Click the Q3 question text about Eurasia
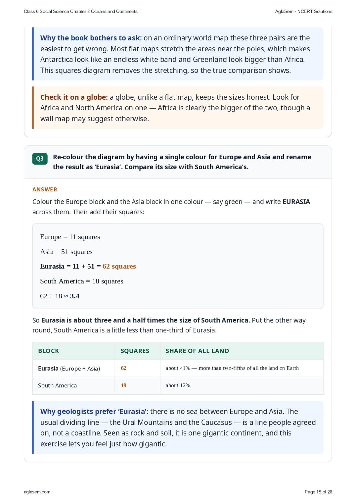This screenshot has width=356, height=504. click(182, 162)
